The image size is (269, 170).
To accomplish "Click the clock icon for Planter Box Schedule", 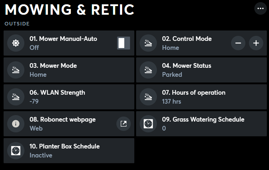I will coord(15,151).
